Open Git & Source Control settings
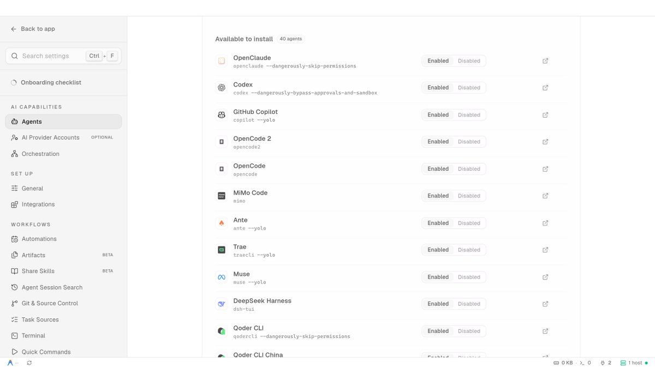 click(63, 303)
